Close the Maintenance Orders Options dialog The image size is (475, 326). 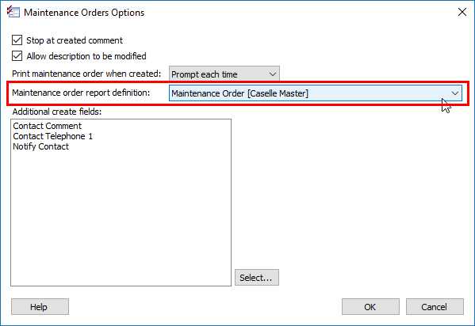462,12
